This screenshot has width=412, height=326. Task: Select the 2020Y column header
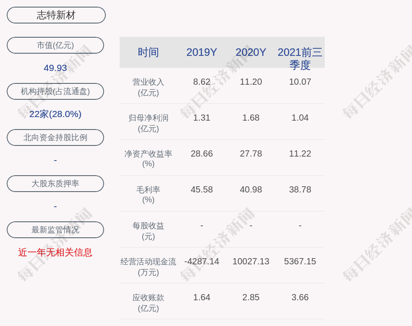[x=251, y=52]
